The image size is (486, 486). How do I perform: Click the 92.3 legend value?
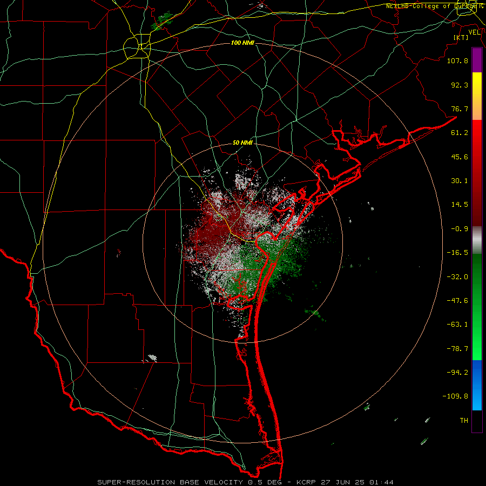point(460,85)
